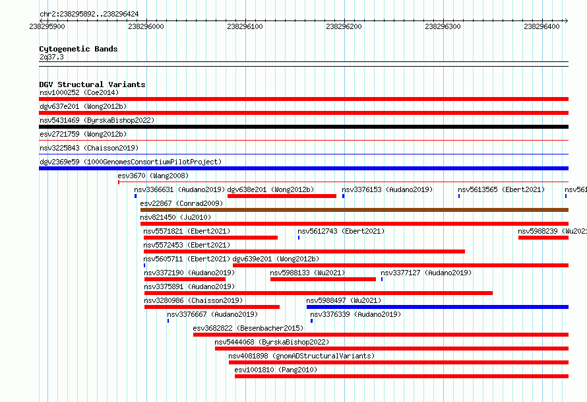Click nsv5605711 (Ebert2021) label
587x402 pixels.
pos(187,259)
